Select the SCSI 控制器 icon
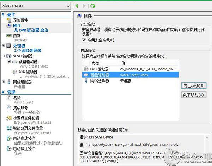 [x=9, y=56]
